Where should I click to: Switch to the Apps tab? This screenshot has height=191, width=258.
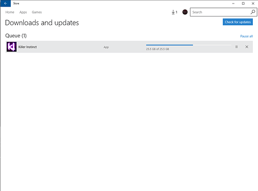pyautogui.click(x=23, y=12)
